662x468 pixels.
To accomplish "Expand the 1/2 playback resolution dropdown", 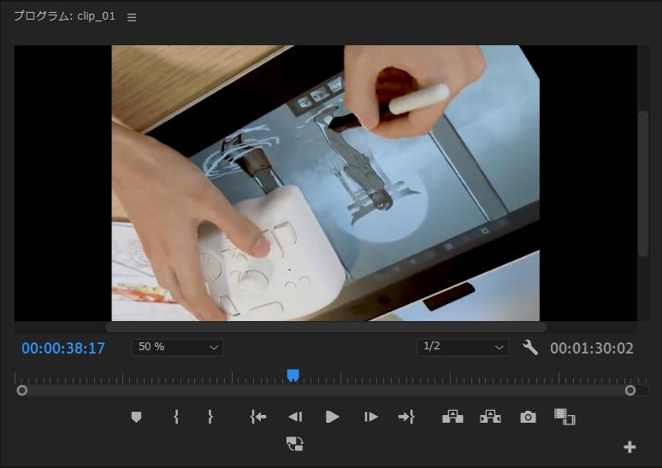I will (463, 347).
